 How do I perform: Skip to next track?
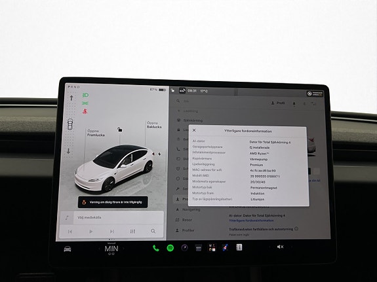coord(112,232)
